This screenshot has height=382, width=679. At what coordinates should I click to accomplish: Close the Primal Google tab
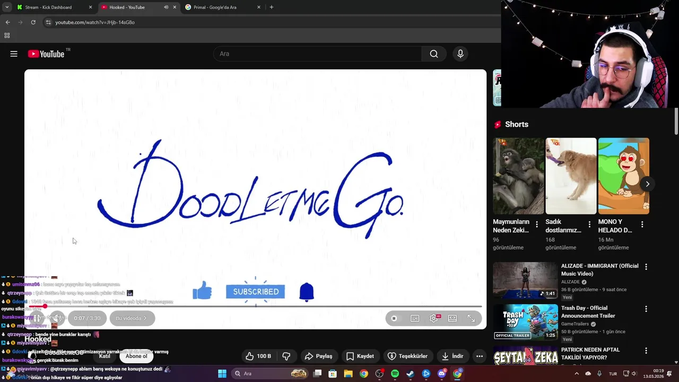[x=259, y=7]
